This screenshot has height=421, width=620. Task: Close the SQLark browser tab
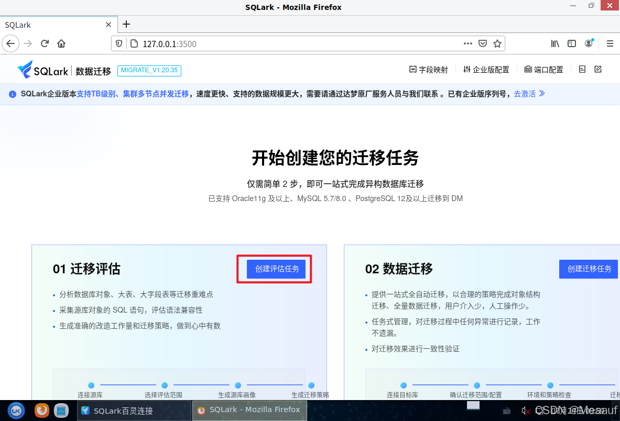pos(108,25)
